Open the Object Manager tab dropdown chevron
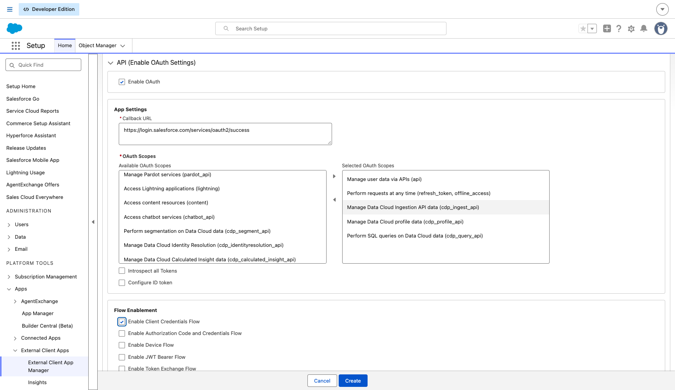 point(123,46)
